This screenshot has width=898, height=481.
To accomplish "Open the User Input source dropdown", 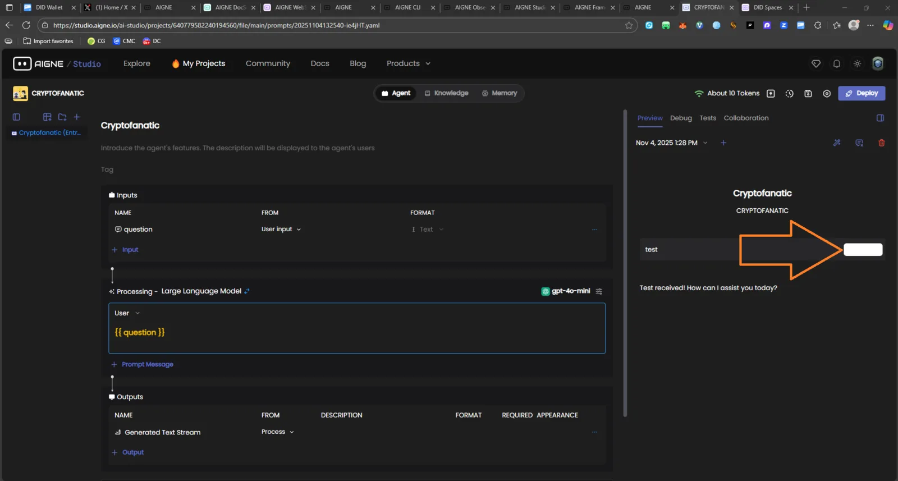I will [281, 230].
